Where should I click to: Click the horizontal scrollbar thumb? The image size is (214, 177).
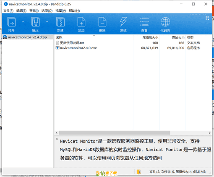tap(115, 132)
